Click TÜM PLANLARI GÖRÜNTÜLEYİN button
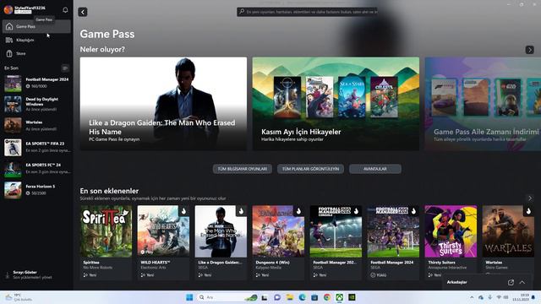The width and height of the screenshot is (541, 304). click(x=310, y=169)
